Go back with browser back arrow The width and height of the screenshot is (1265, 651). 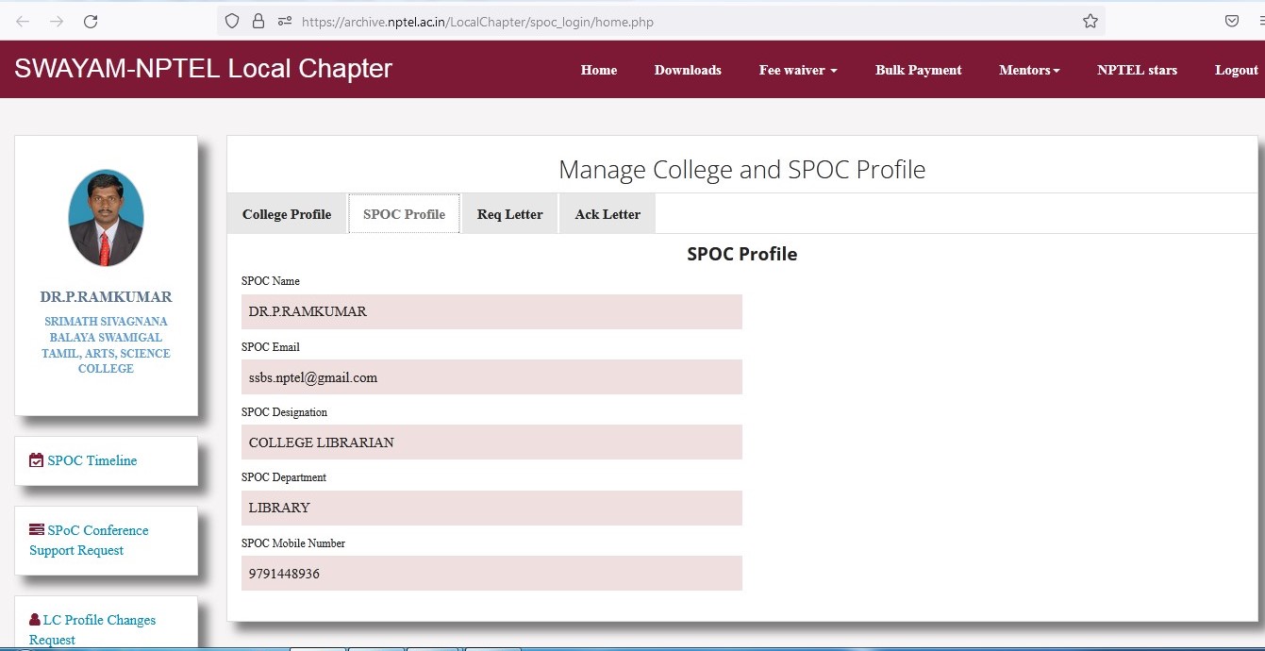click(23, 21)
